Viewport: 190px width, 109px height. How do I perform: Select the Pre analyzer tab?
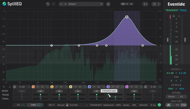178,105
